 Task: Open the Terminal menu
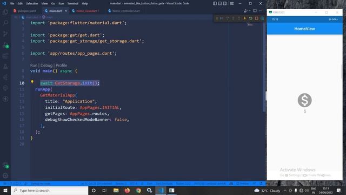[72, 4]
